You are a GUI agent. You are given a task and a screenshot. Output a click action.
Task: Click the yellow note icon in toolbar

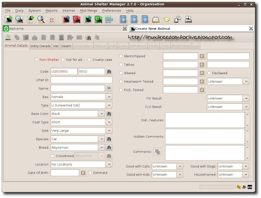point(167,20)
